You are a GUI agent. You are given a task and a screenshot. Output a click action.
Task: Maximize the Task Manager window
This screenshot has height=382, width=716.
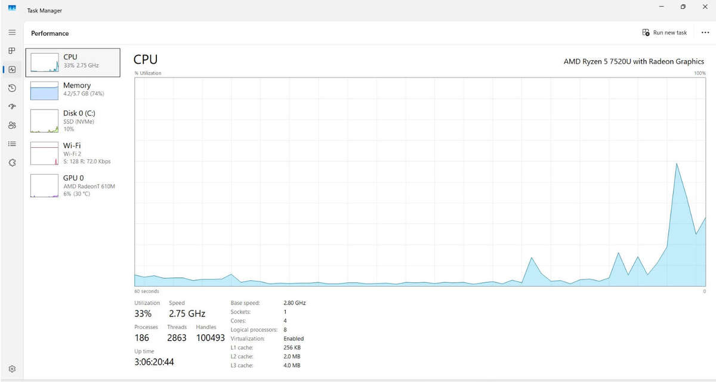pyautogui.click(x=683, y=7)
